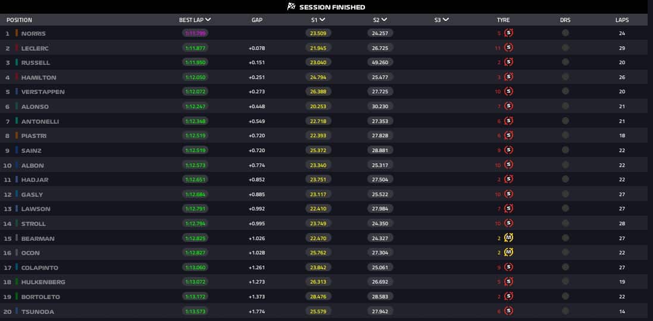Click DRS indicator in Verstappen row
Image resolution: width=653 pixels, height=321 pixels.
(565, 92)
